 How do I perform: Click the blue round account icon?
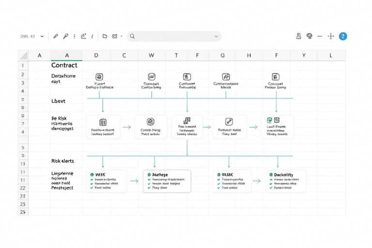pos(343,36)
